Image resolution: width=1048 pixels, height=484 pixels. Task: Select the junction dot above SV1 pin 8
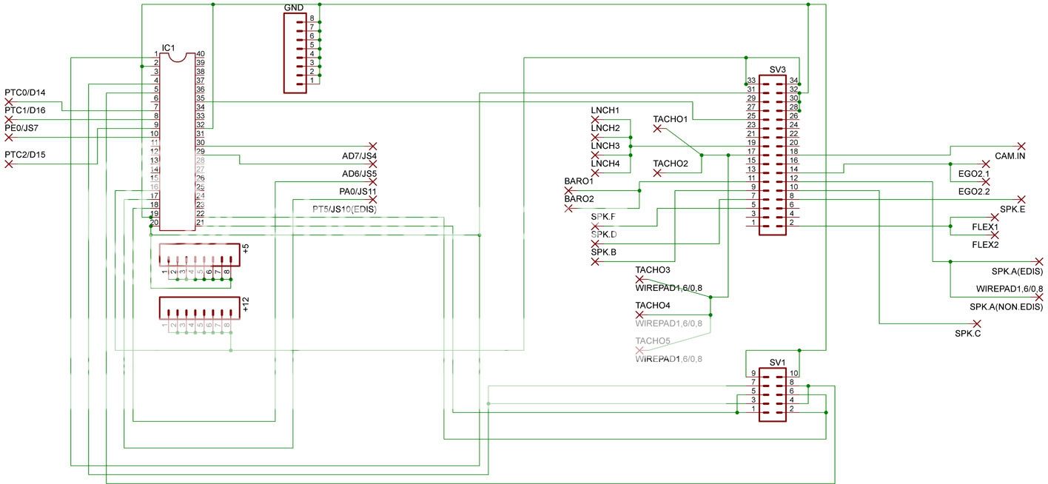(x=808, y=386)
